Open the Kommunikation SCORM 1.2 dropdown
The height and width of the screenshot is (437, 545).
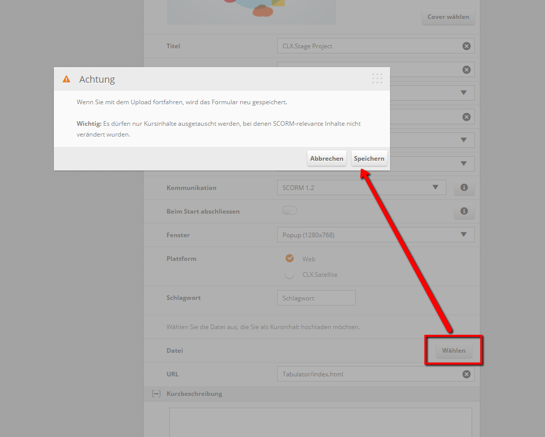[361, 188]
